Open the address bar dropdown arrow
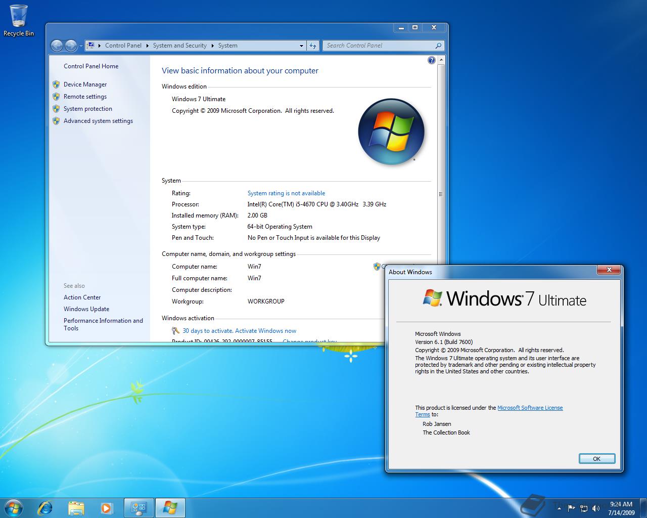647x518 pixels. 301,46
